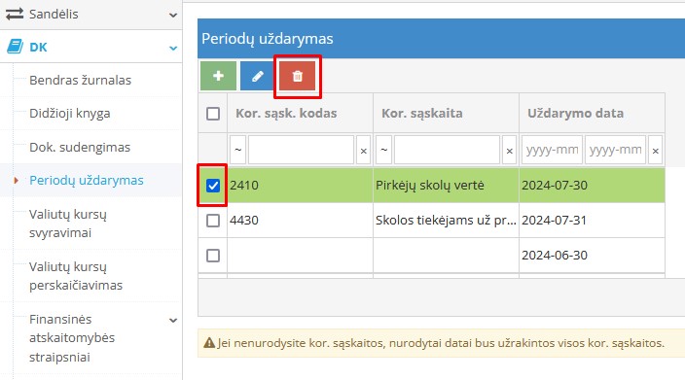Tick the select-all header checkbox
The width and height of the screenshot is (685, 380).
click(x=213, y=114)
